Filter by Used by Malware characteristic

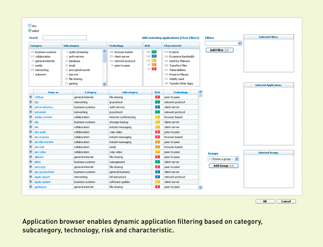(180, 61)
